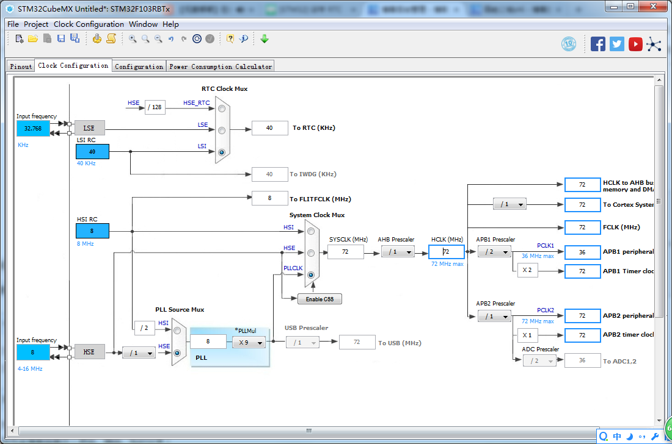Image resolution: width=672 pixels, height=444 pixels.
Task: Click the info speech bubble icon
Action: click(244, 39)
